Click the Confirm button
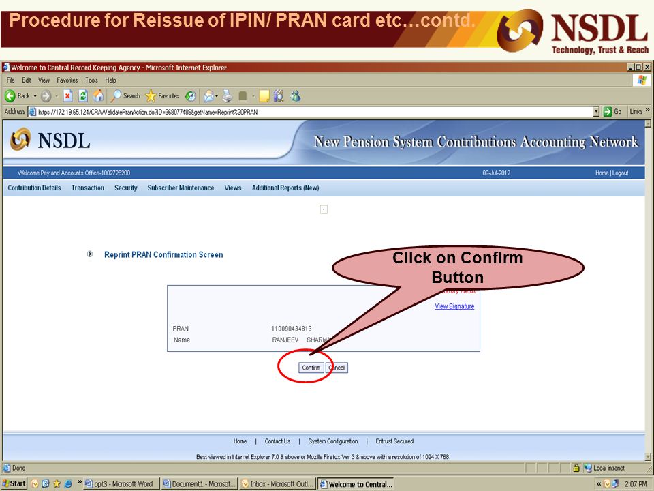This screenshot has width=654, height=491. [x=311, y=368]
